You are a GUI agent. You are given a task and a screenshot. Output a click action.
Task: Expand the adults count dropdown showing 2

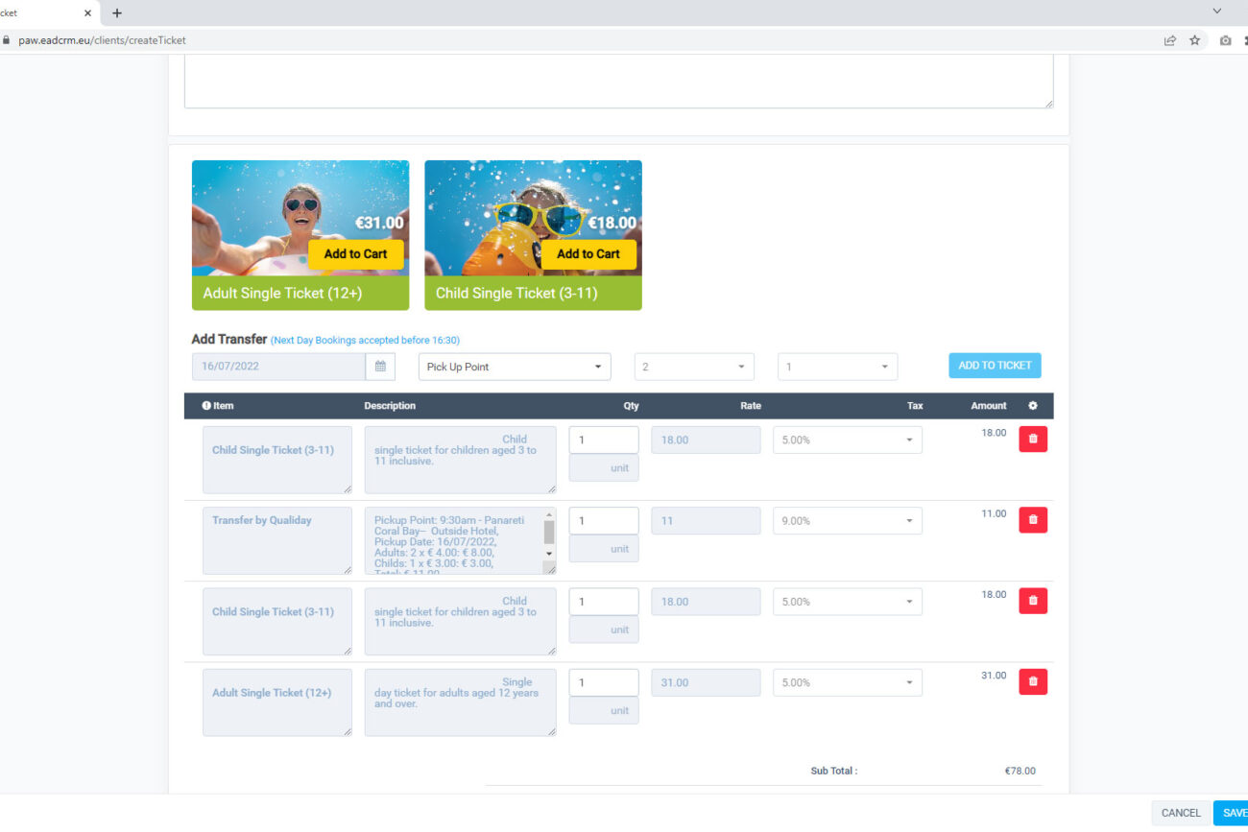[694, 367]
